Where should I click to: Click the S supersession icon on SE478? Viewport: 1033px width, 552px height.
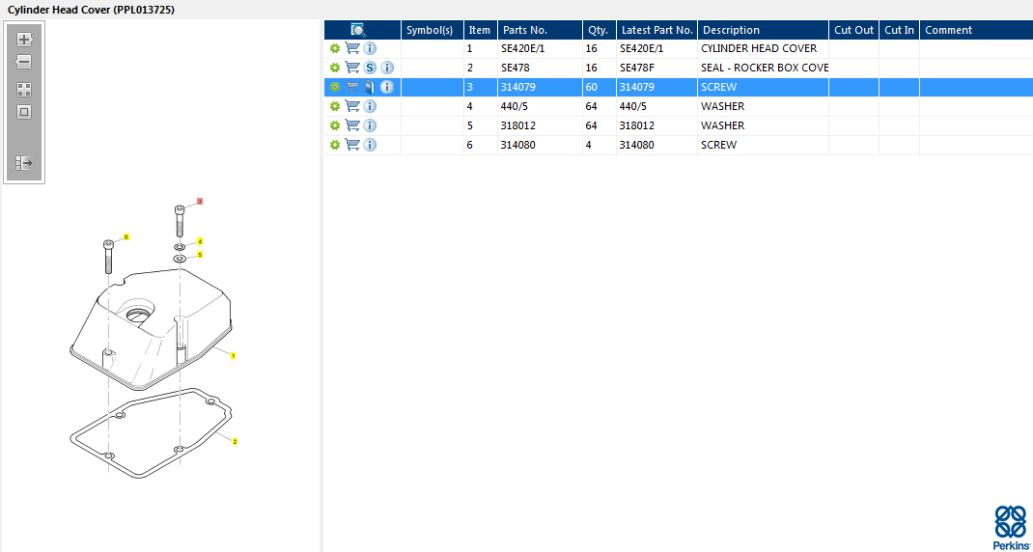pos(370,68)
